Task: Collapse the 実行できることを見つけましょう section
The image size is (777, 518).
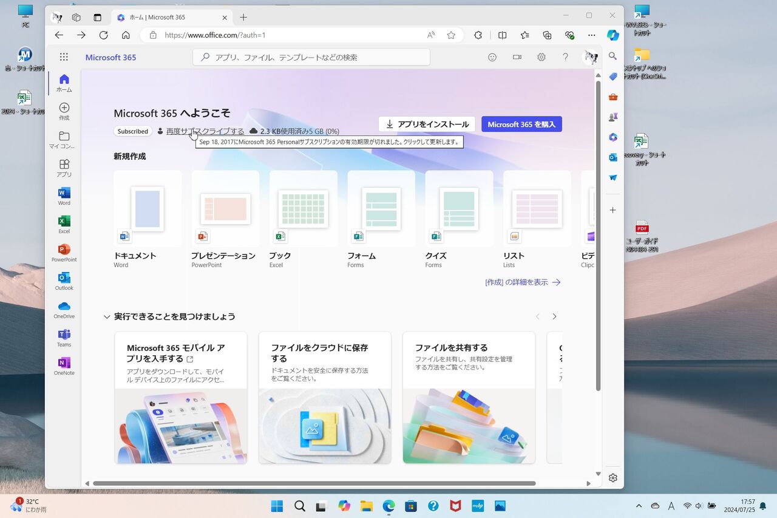Action: (107, 316)
